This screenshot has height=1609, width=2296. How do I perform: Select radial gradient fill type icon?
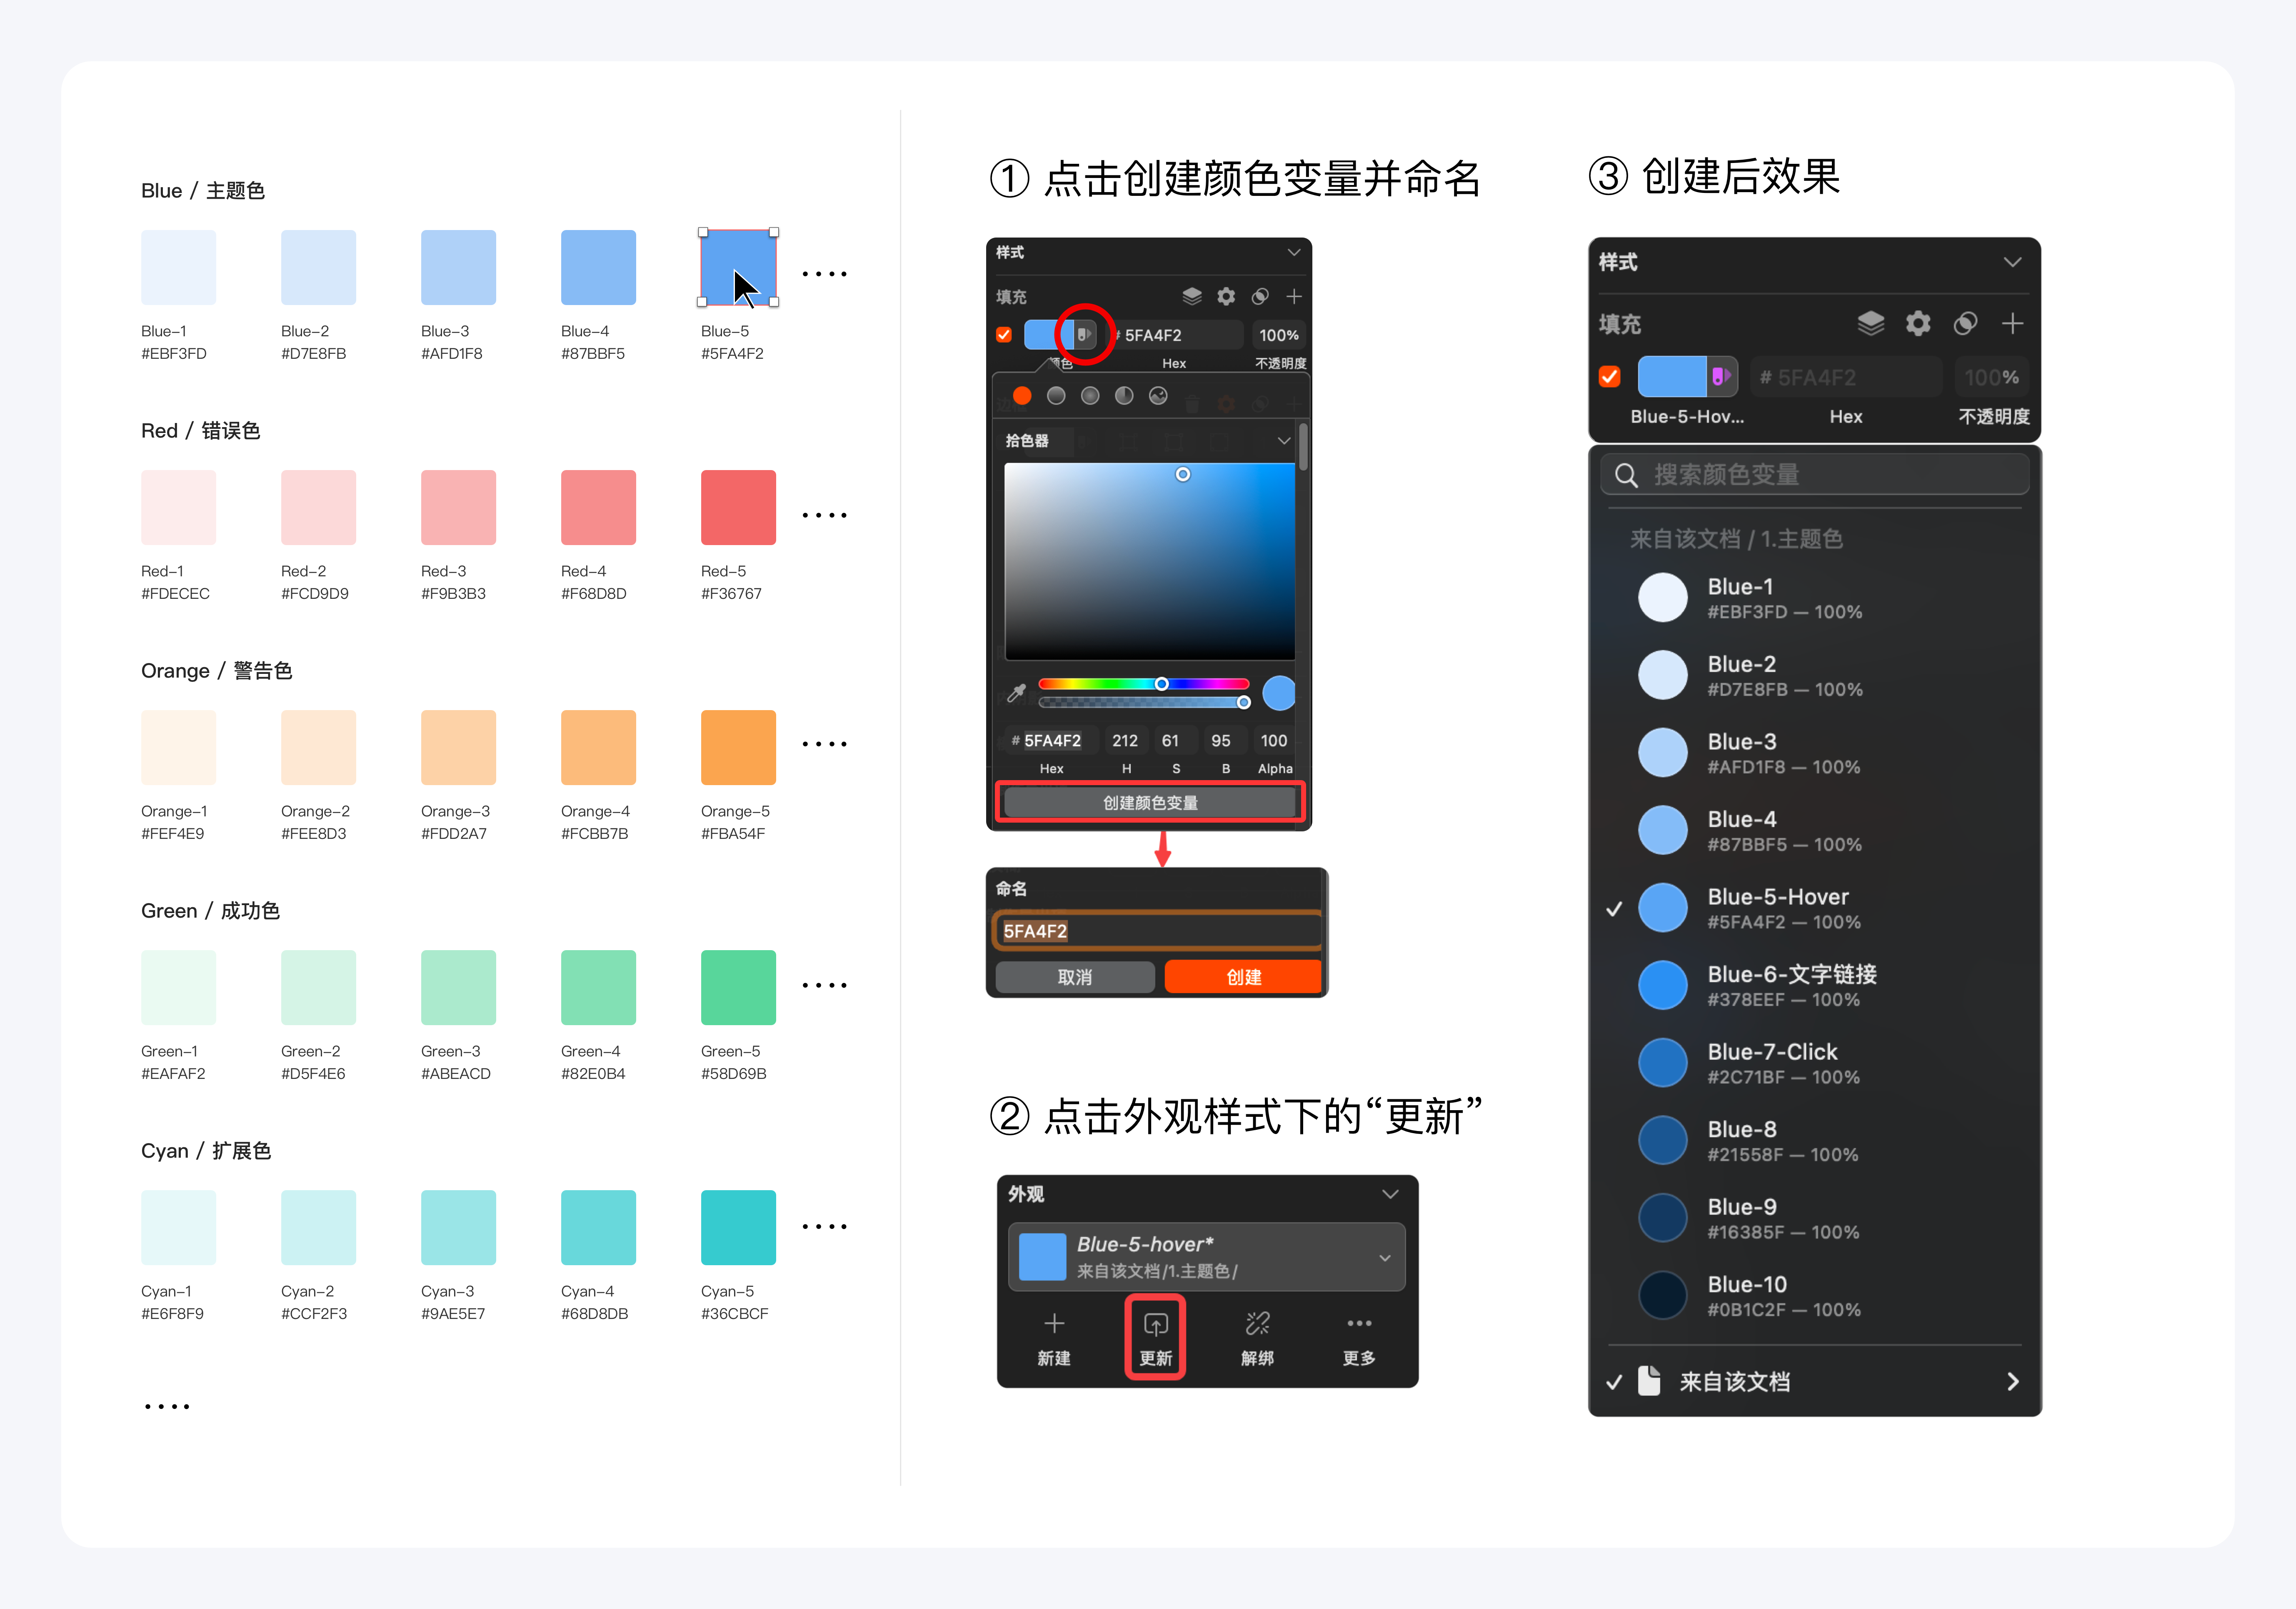point(1090,396)
